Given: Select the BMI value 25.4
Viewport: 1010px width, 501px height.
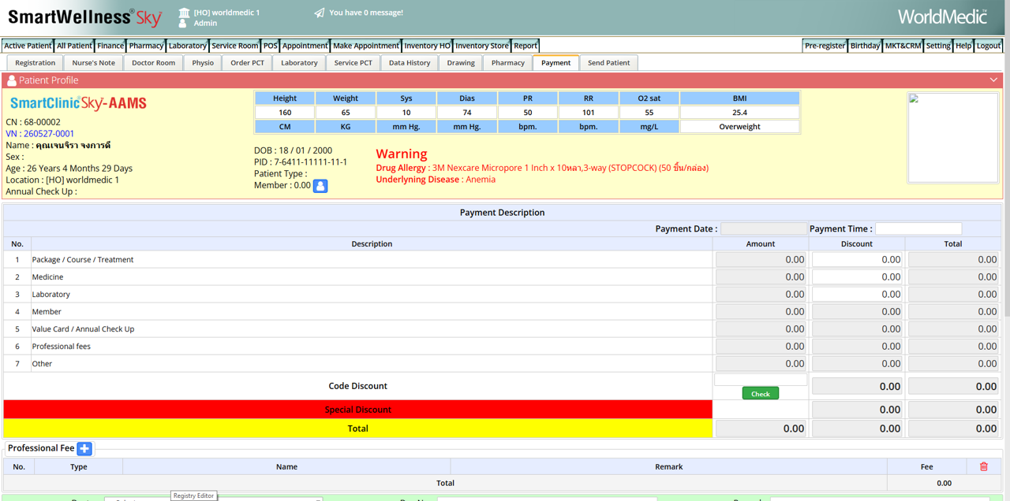Looking at the screenshot, I should [739, 113].
